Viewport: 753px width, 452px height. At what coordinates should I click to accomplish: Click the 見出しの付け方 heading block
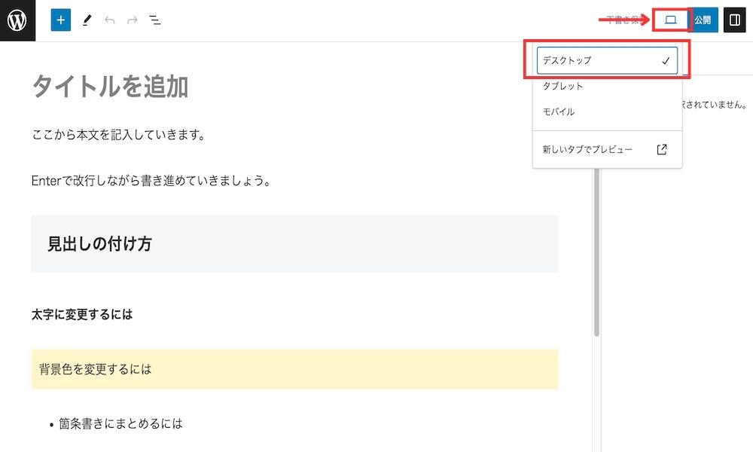[x=295, y=244]
